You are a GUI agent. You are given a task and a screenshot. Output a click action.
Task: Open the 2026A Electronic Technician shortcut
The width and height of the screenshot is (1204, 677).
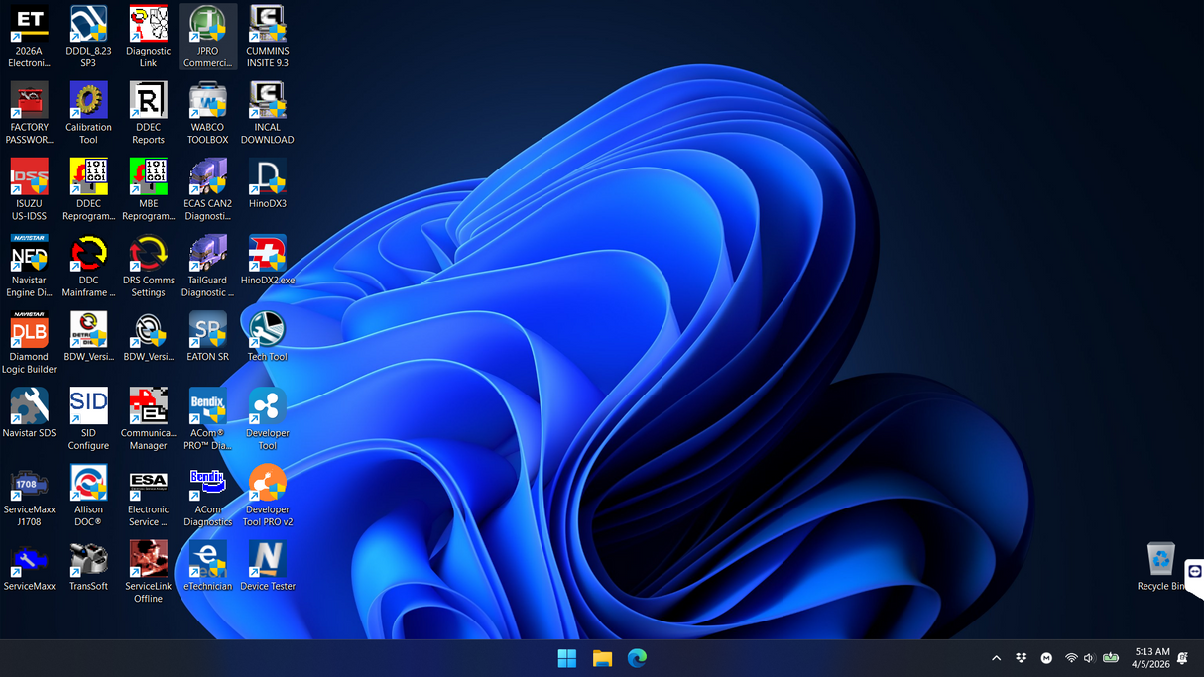[29, 37]
